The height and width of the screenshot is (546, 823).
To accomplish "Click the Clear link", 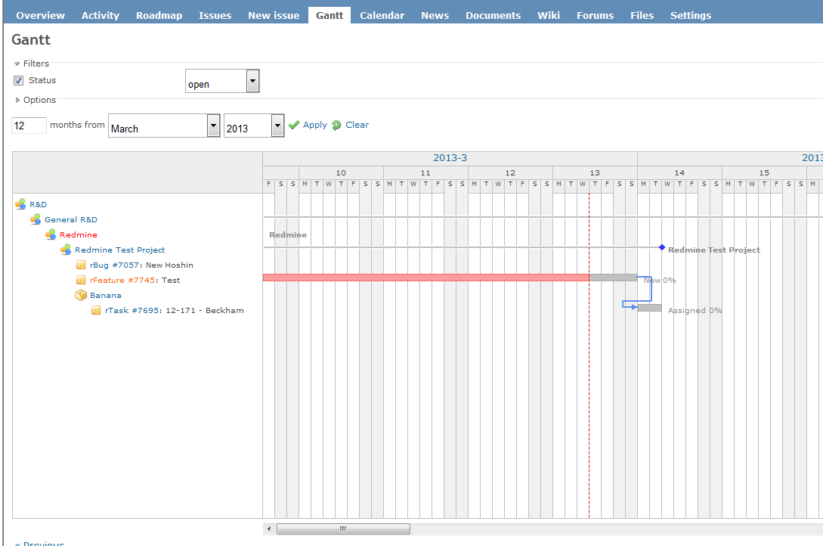I will pyautogui.click(x=357, y=125).
